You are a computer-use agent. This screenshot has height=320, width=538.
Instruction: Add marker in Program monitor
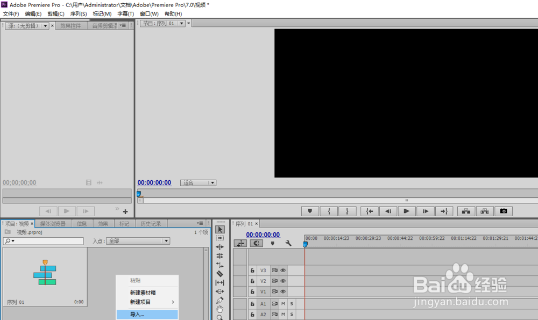310,211
